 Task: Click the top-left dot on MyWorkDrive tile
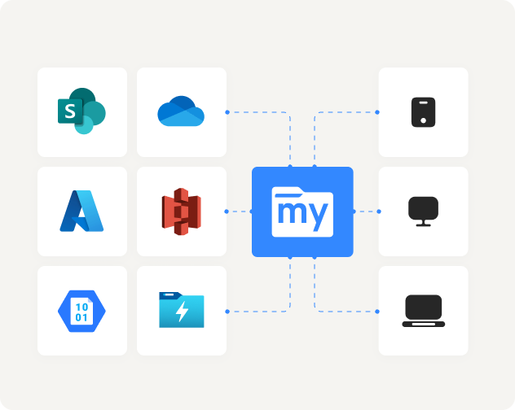click(x=290, y=167)
